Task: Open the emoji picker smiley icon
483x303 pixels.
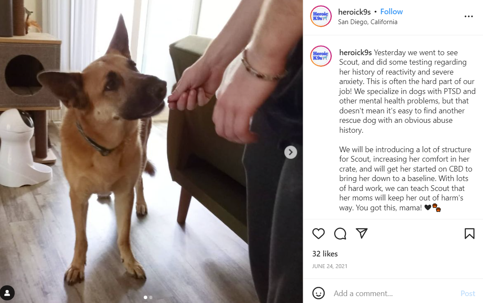Action: pyautogui.click(x=319, y=293)
